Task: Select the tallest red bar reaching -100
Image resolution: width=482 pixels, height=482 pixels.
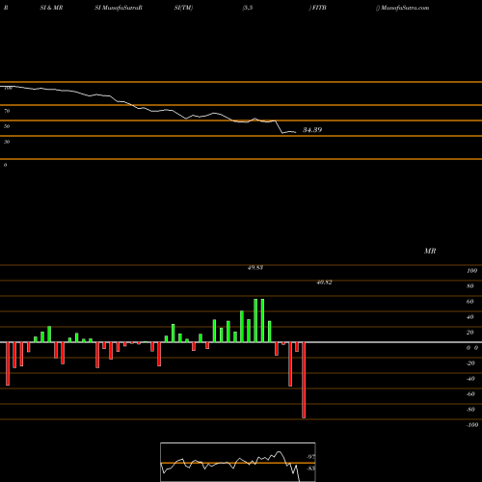Action: pos(304,380)
